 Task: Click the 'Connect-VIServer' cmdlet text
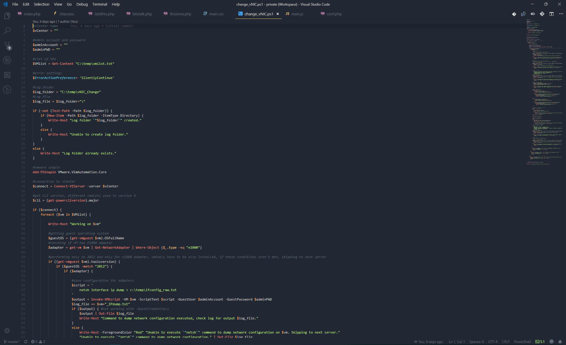(x=70, y=186)
